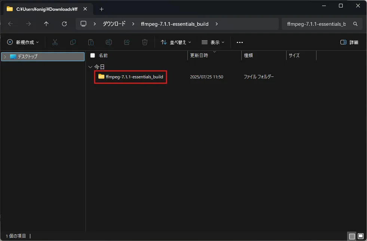Click folder icon of ffmpeg-7.1.1-essentials_build row
Viewport: 367px width, 241px height.
[101, 76]
